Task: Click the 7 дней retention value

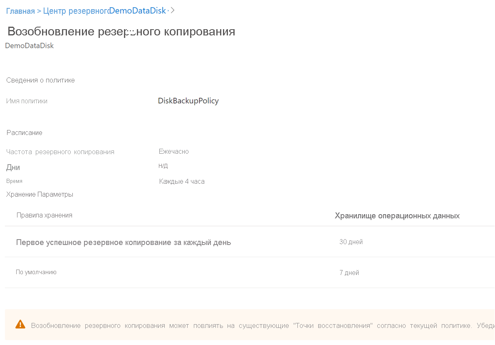Action: click(349, 273)
